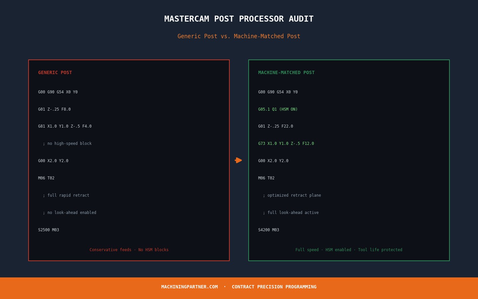Select the green MACHINE-MATCHED POST heading

(x=286, y=72)
